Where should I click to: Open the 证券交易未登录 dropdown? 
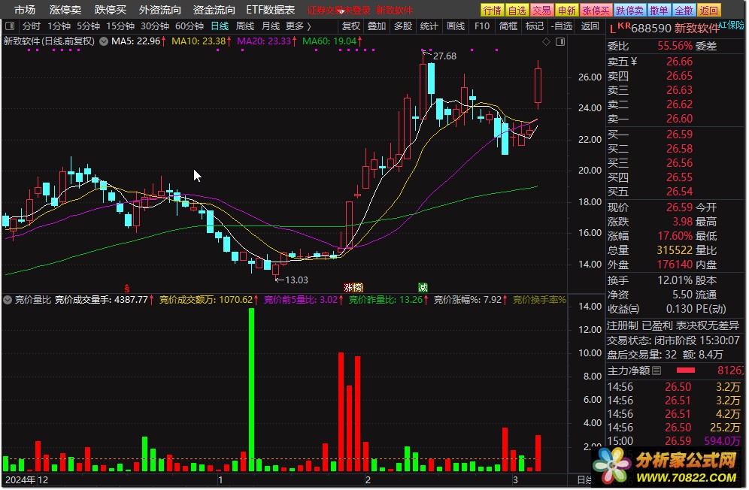point(338,10)
